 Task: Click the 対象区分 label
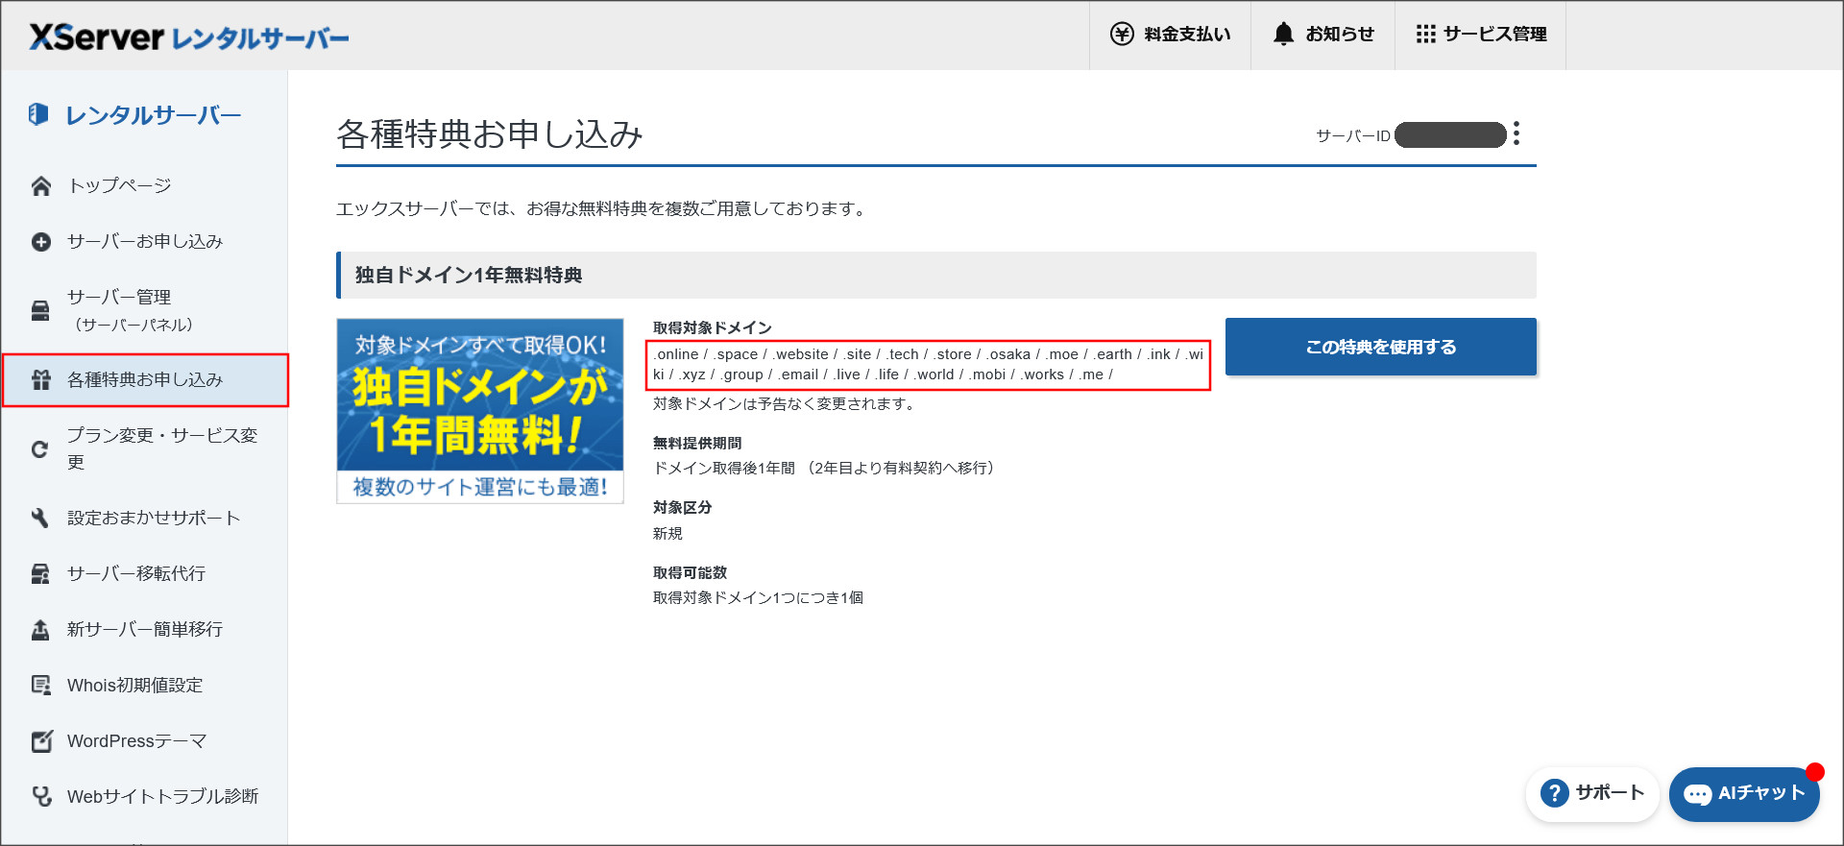click(x=682, y=507)
